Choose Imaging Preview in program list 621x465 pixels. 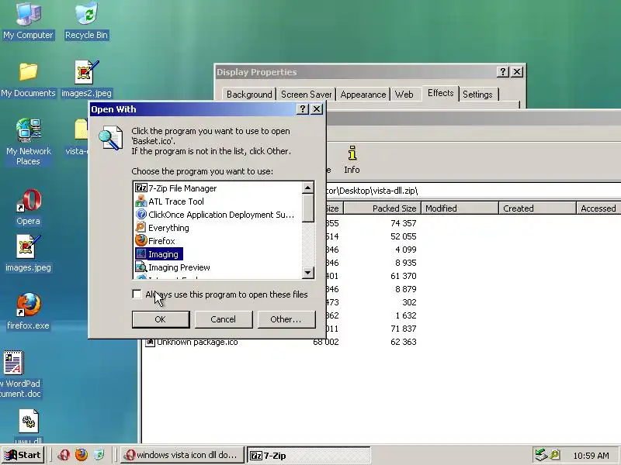(x=172, y=267)
